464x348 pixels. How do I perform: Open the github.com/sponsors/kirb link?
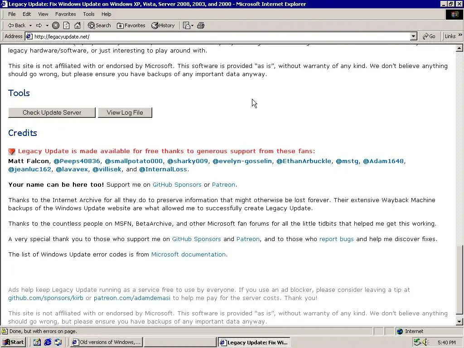tap(46, 298)
